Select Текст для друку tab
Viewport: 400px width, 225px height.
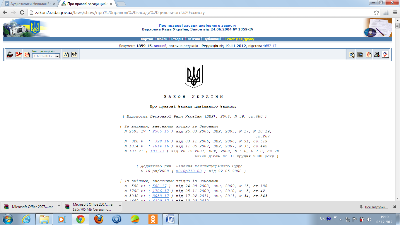(x=240, y=39)
